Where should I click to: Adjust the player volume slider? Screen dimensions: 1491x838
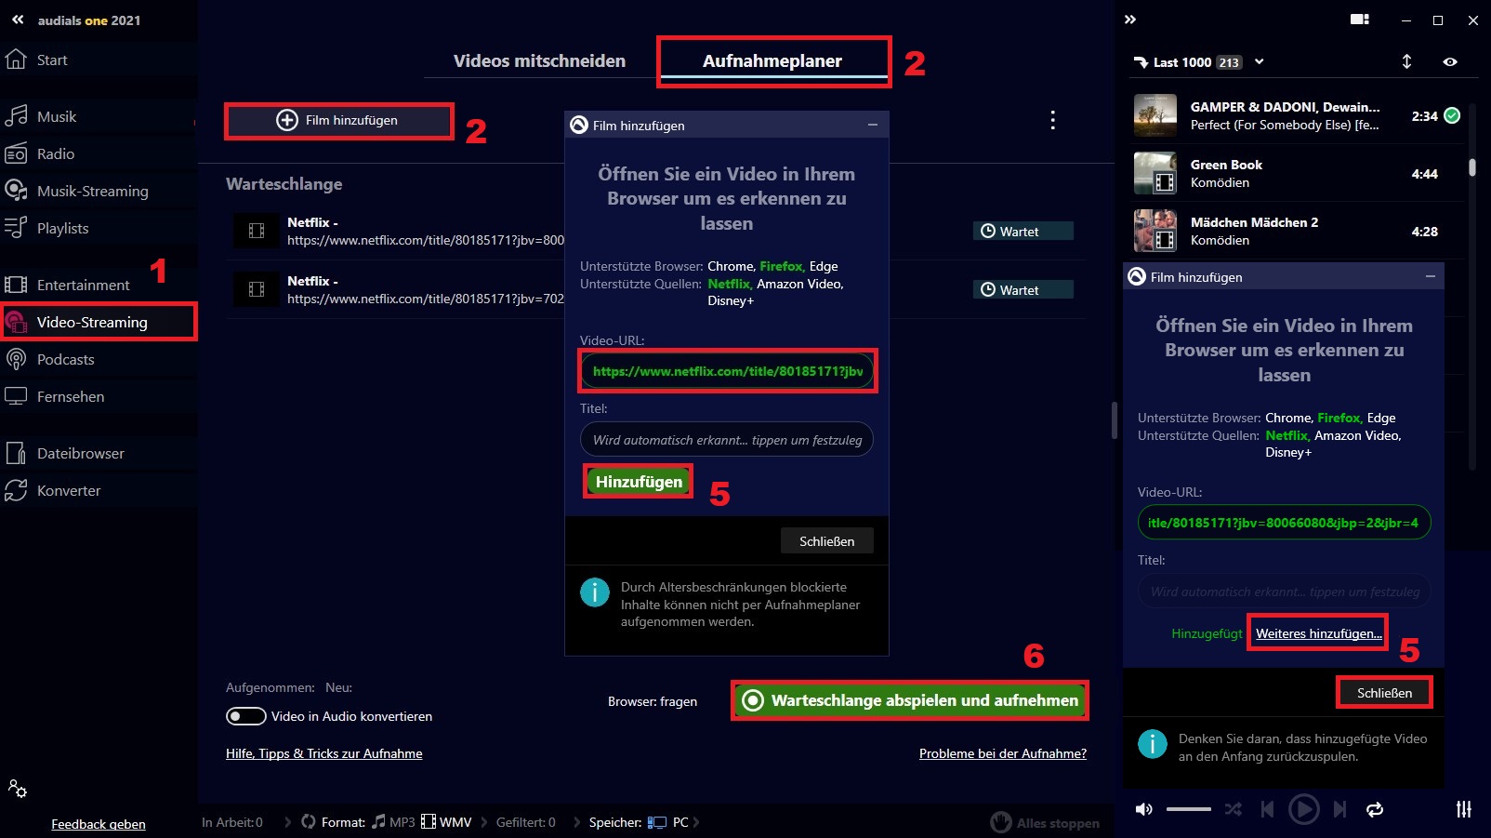coord(1189,809)
